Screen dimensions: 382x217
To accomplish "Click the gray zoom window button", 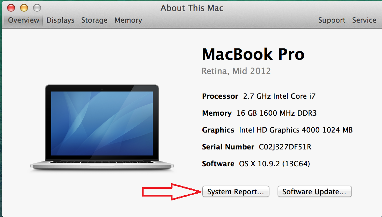I will pyautogui.click(x=37, y=8).
